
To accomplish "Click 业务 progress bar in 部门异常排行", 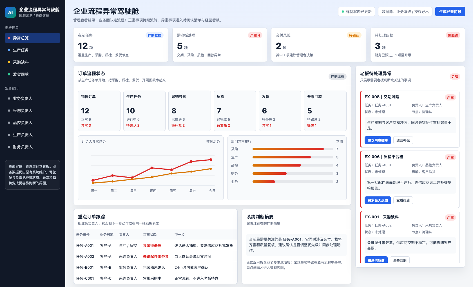I will pos(293,182).
